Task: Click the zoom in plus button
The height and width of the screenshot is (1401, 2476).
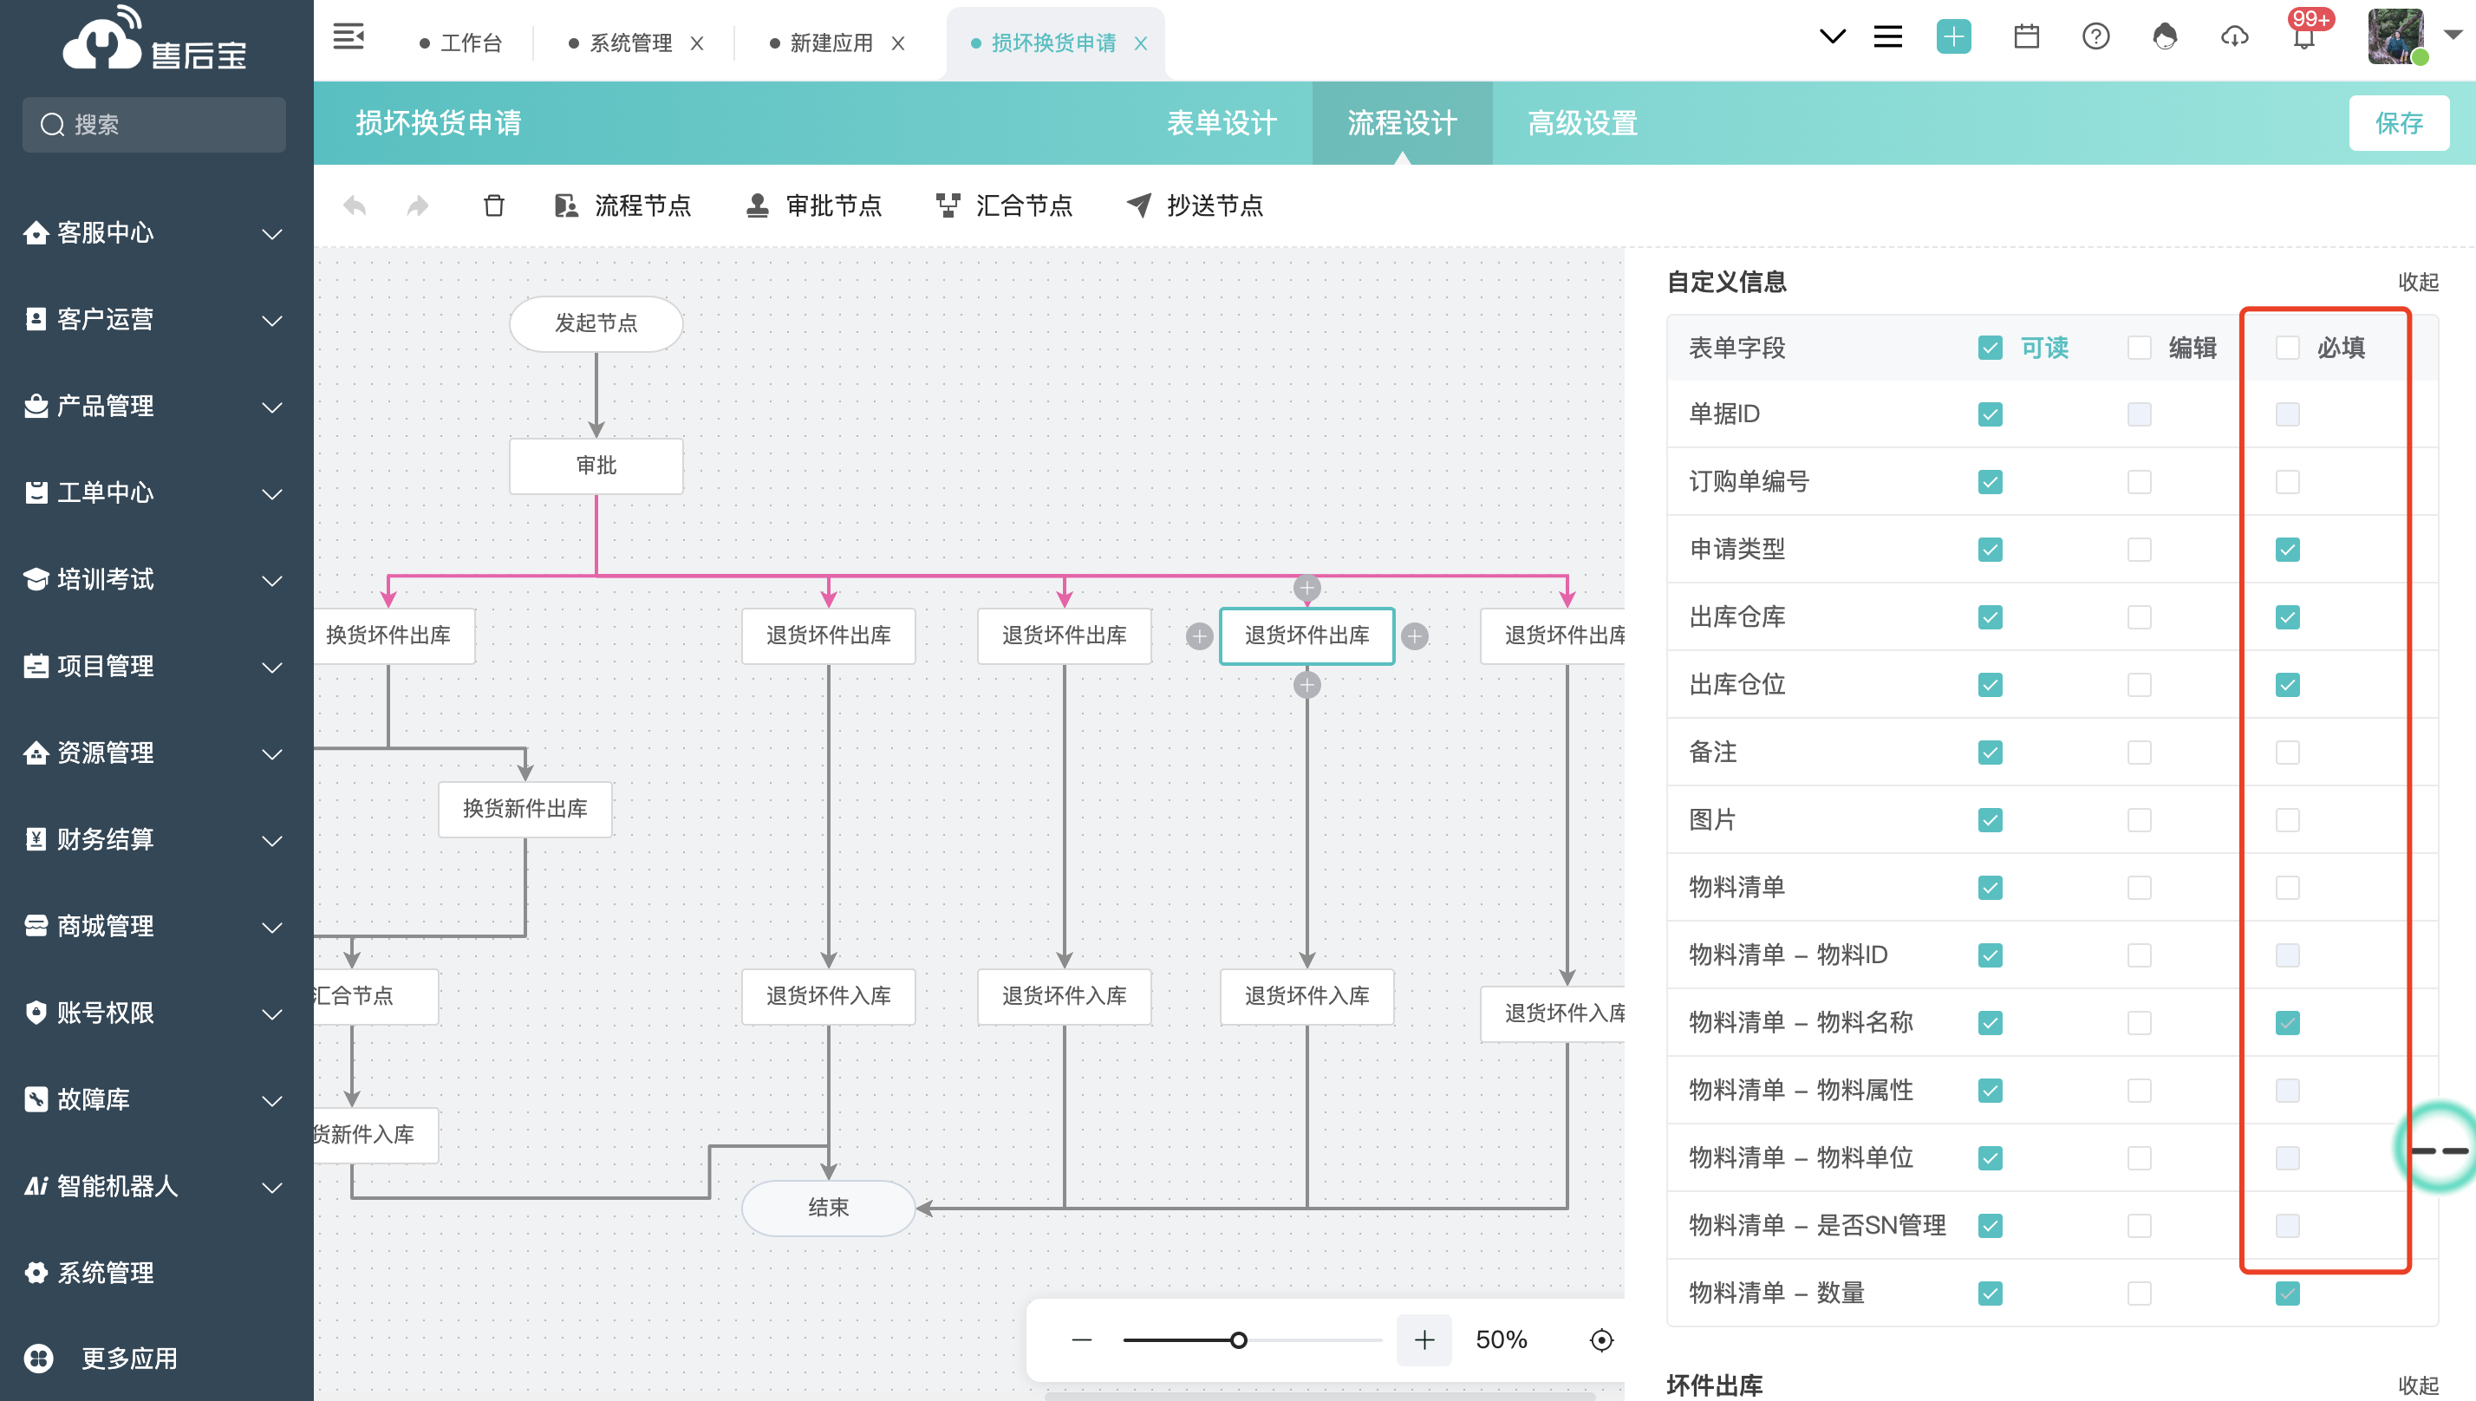Action: pyautogui.click(x=1424, y=1339)
